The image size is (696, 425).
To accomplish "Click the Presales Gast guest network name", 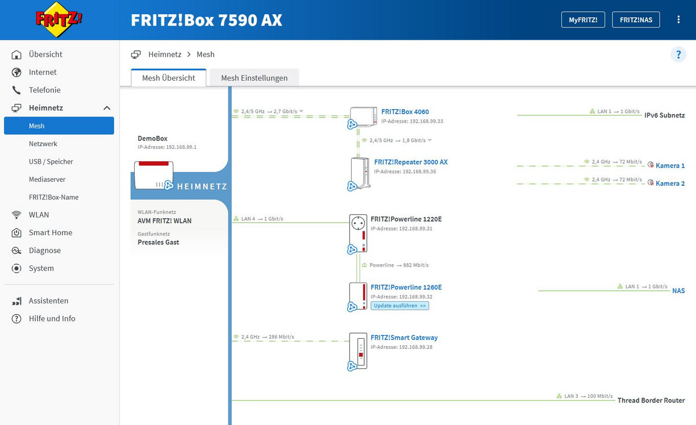I will coord(159,242).
